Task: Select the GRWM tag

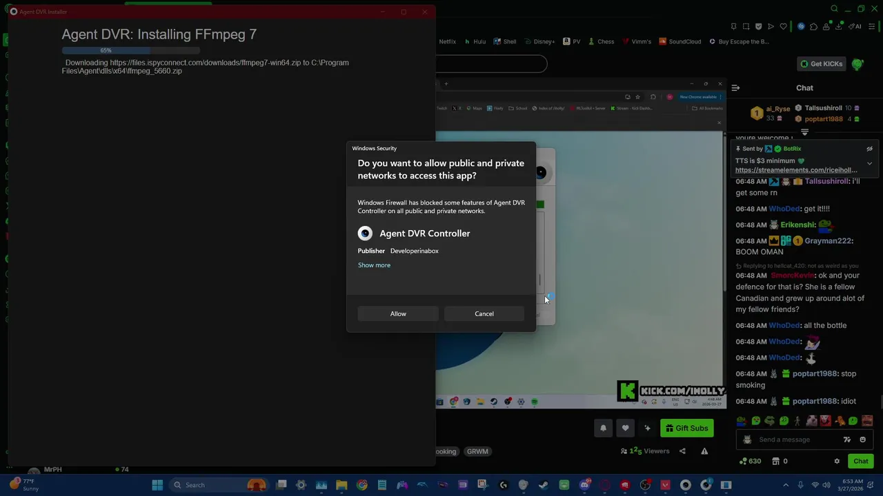Action: pos(477,451)
